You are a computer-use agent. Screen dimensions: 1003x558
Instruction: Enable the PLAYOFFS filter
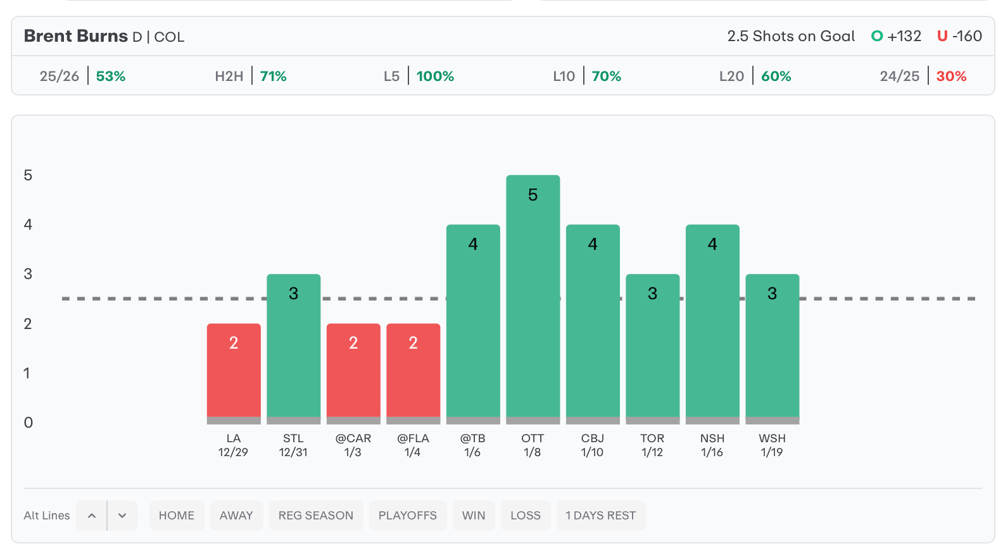point(408,516)
